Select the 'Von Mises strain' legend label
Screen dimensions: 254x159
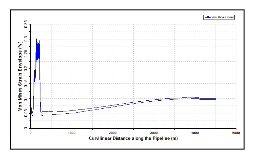[223, 17]
